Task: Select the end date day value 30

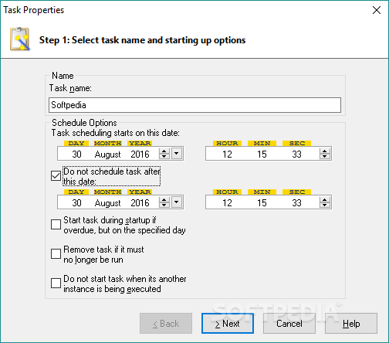Action: tap(76, 202)
